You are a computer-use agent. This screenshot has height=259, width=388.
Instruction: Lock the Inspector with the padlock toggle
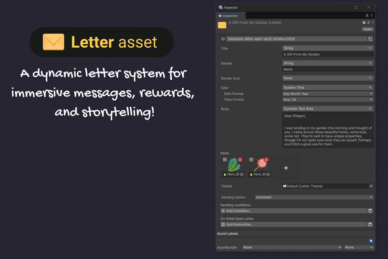tap(367, 15)
